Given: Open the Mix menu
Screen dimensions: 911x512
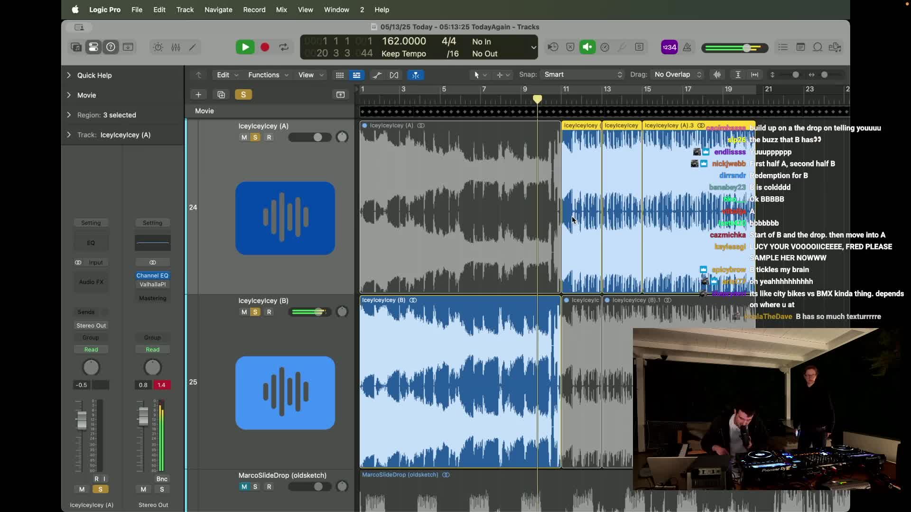Looking at the screenshot, I should [281, 9].
